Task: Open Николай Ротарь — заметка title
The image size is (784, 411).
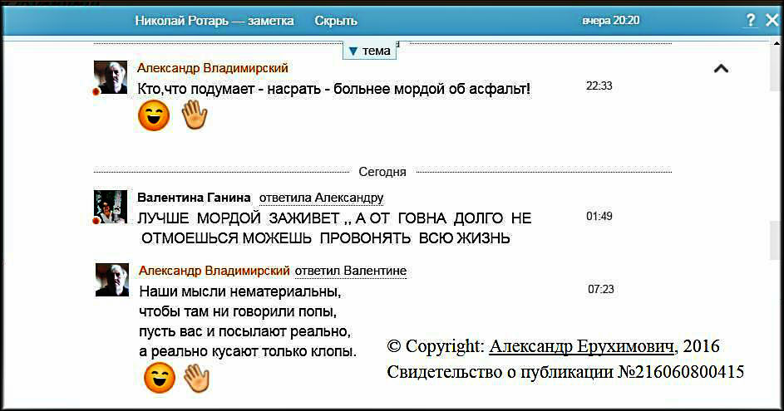Action: click(x=214, y=21)
